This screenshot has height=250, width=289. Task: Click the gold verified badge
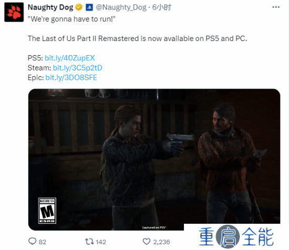pos(79,7)
